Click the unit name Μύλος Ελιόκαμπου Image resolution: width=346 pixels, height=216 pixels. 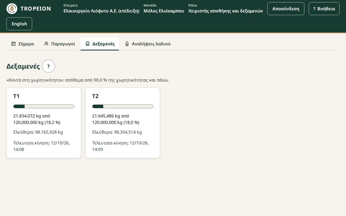tap(164, 11)
